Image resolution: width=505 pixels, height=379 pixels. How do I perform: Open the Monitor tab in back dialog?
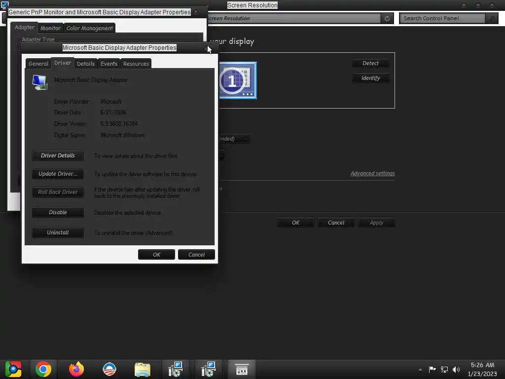click(51, 28)
